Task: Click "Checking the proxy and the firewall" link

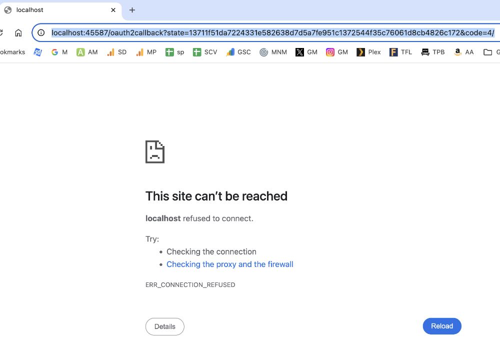Action: coord(229,264)
